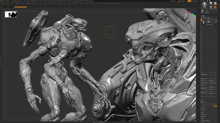Click the silhouette preview thumbnail in the viewport
Viewport: 220px width, 123px height.
[11, 14]
